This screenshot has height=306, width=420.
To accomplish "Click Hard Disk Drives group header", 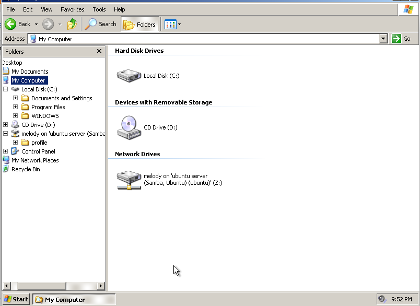I will (x=139, y=51).
